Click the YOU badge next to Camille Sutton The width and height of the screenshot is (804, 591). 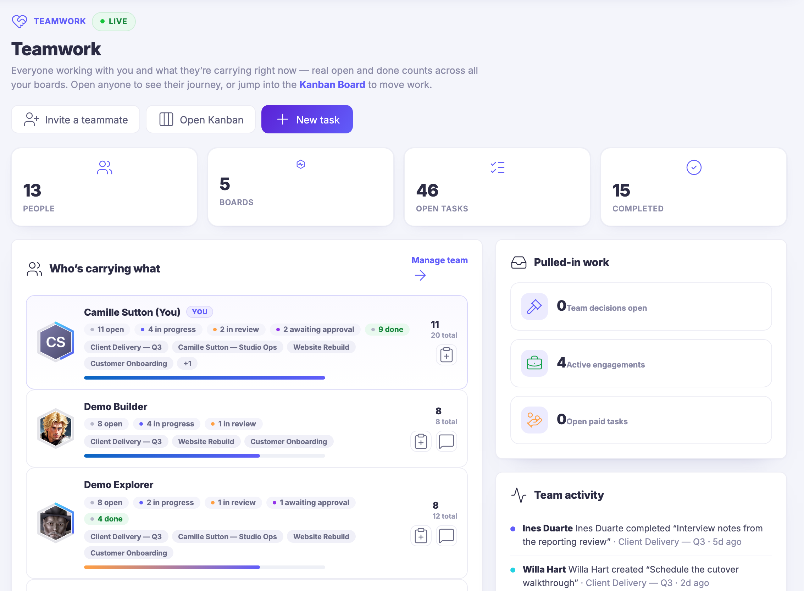200,312
